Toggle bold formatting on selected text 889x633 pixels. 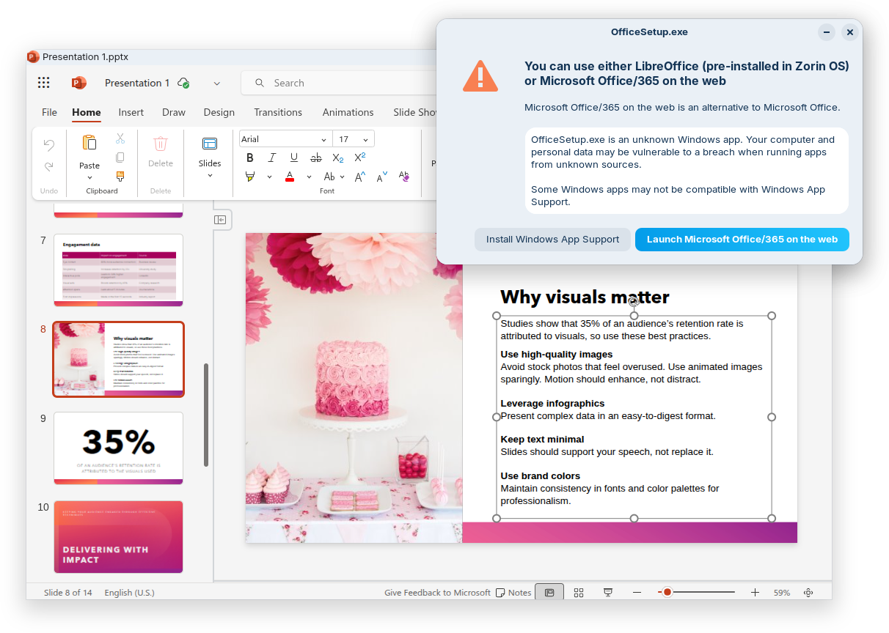coord(250,158)
